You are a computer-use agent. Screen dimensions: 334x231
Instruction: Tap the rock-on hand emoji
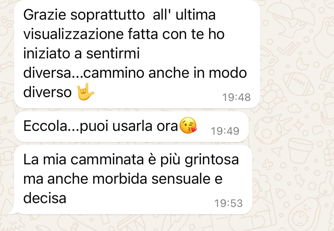point(86,92)
